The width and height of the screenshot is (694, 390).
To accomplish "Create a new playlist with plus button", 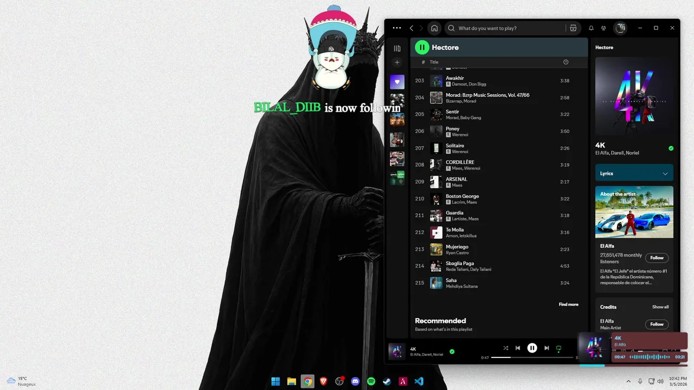I will click(397, 62).
